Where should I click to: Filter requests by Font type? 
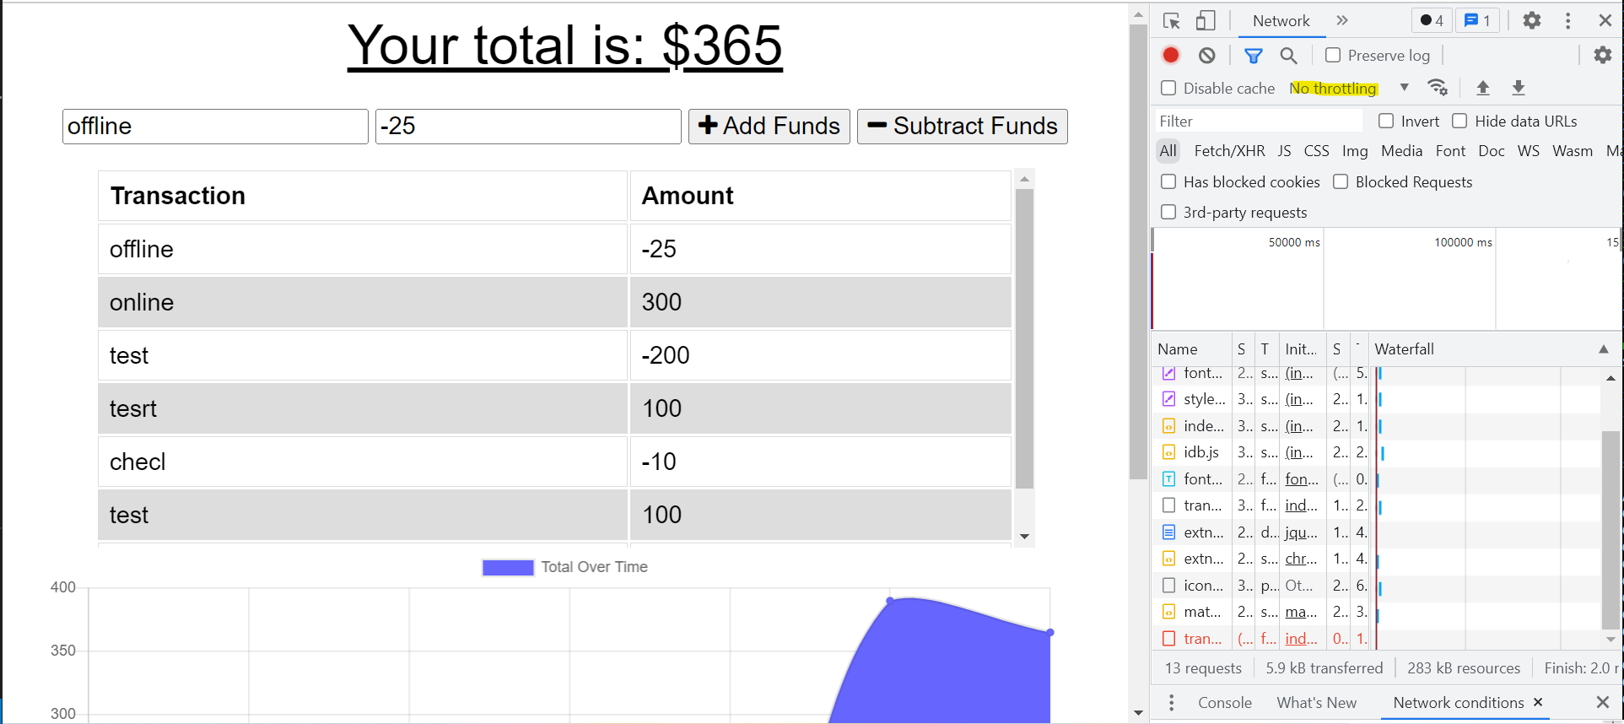1450,151
